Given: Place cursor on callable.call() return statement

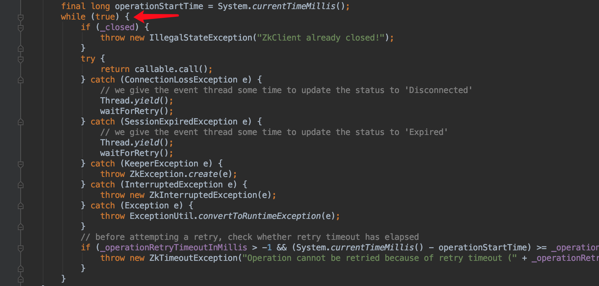Looking at the screenshot, I should (156, 69).
